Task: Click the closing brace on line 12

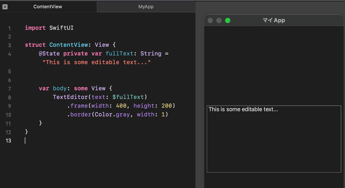Action: click(x=26, y=132)
